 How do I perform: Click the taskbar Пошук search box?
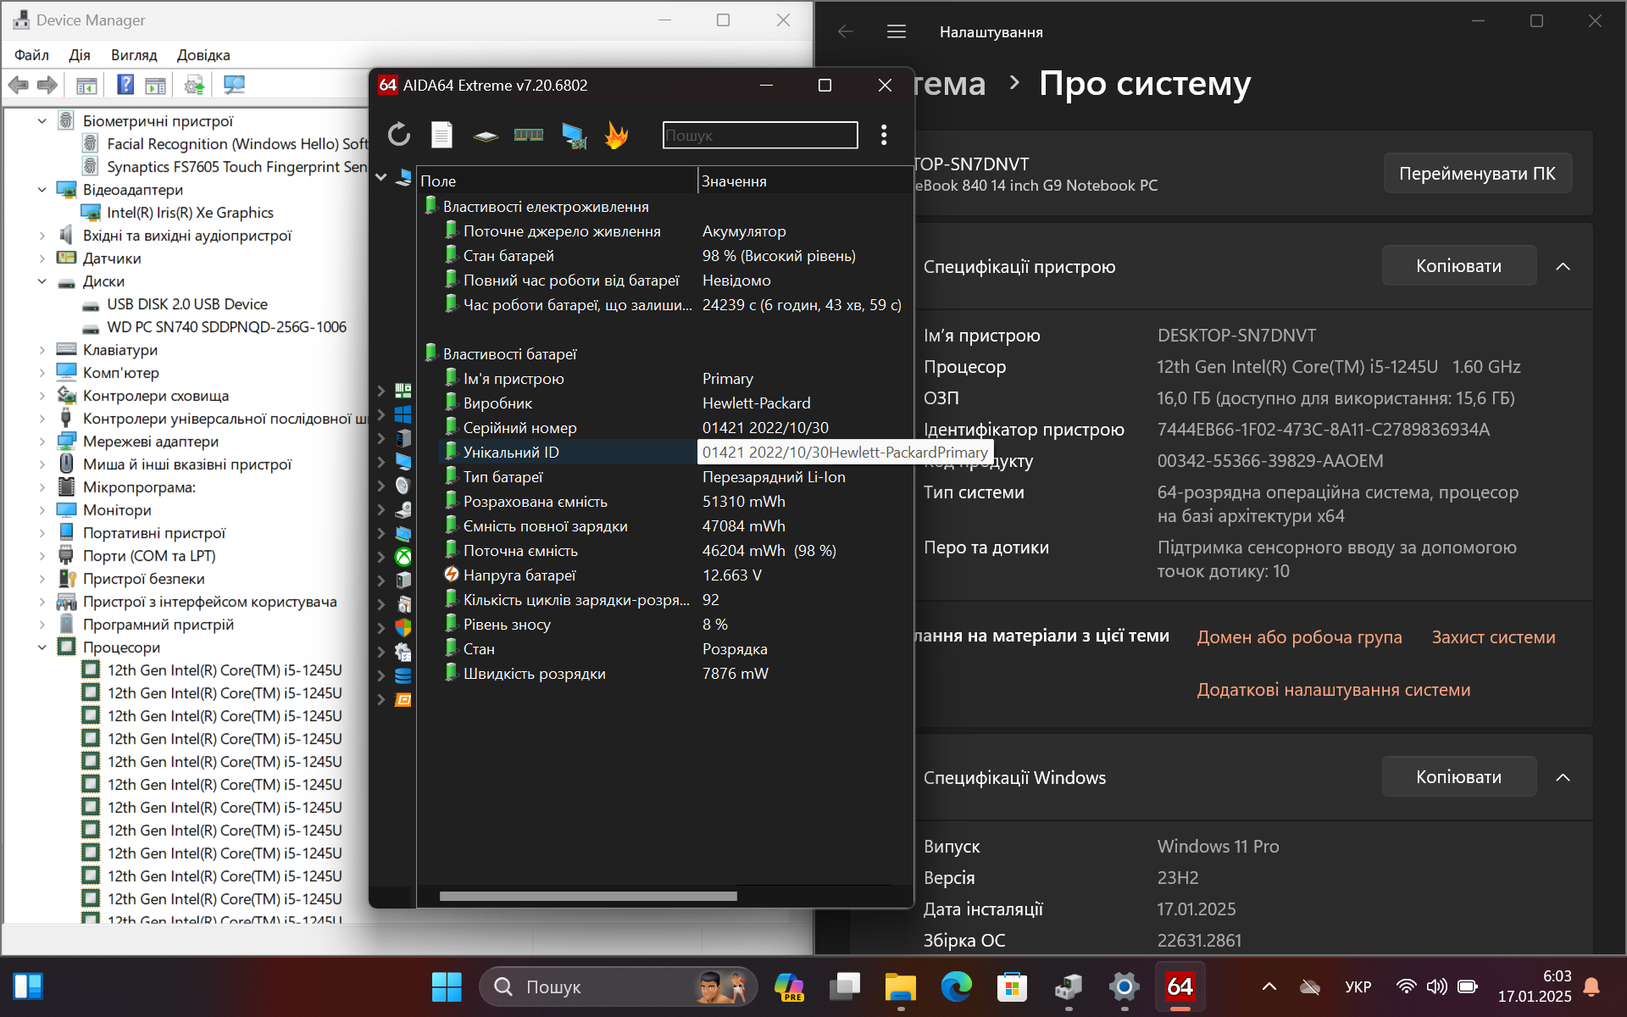pyautogui.click(x=619, y=986)
